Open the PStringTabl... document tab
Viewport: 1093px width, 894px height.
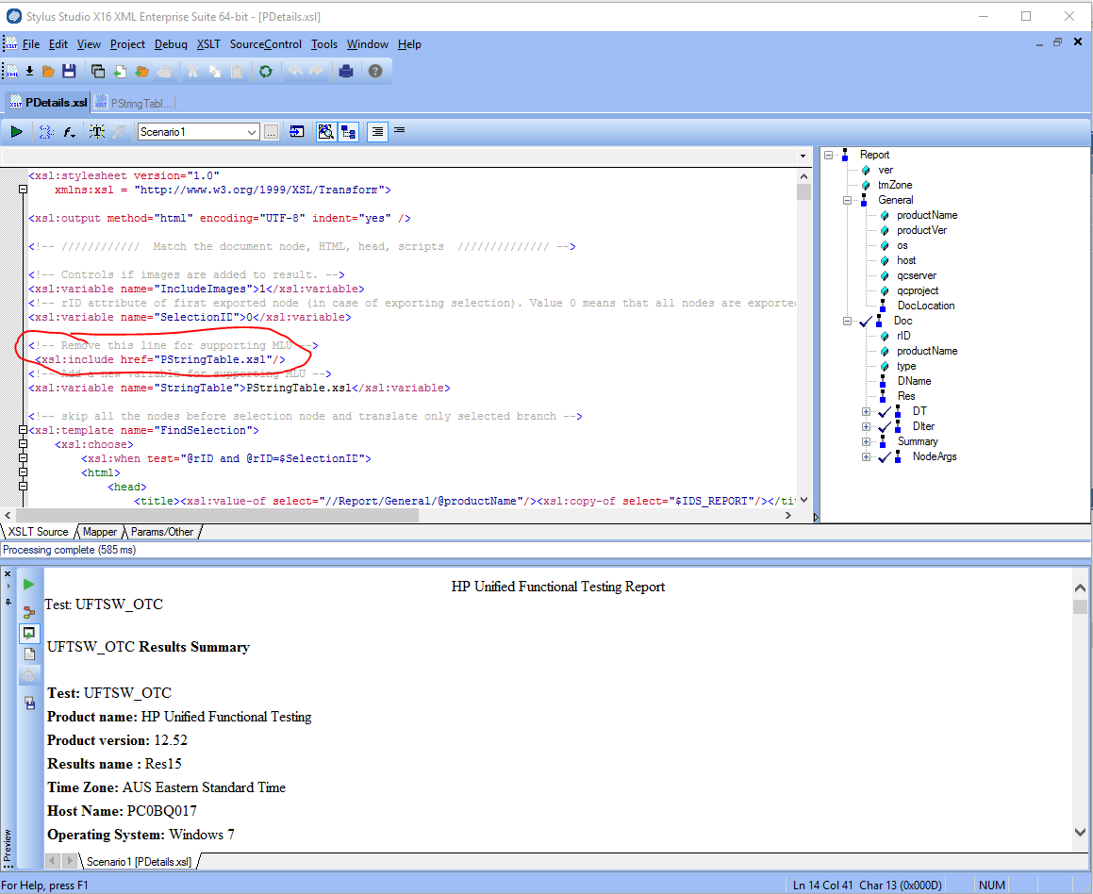(x=140, y=103)
